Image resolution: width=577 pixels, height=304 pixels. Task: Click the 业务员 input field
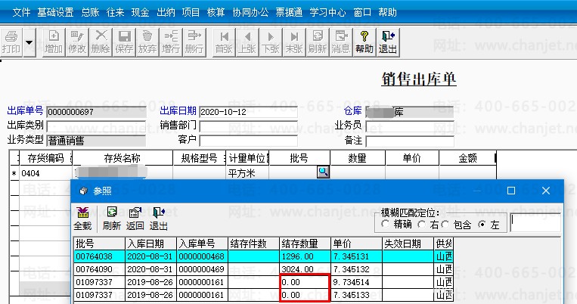pos(410,126)
